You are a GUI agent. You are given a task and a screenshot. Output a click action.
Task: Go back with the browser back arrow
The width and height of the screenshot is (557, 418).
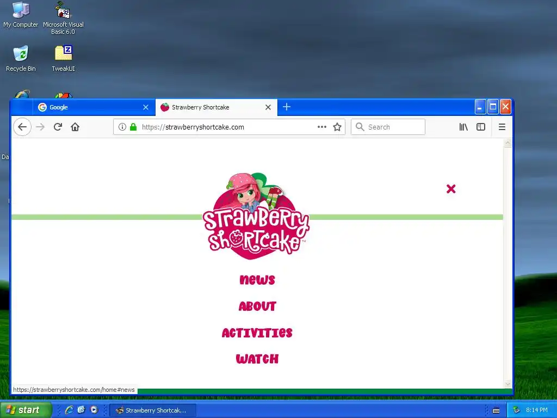[22, 127]
